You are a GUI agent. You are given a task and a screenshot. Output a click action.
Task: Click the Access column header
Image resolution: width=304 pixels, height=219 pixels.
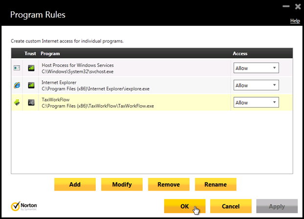coord(240,53)
